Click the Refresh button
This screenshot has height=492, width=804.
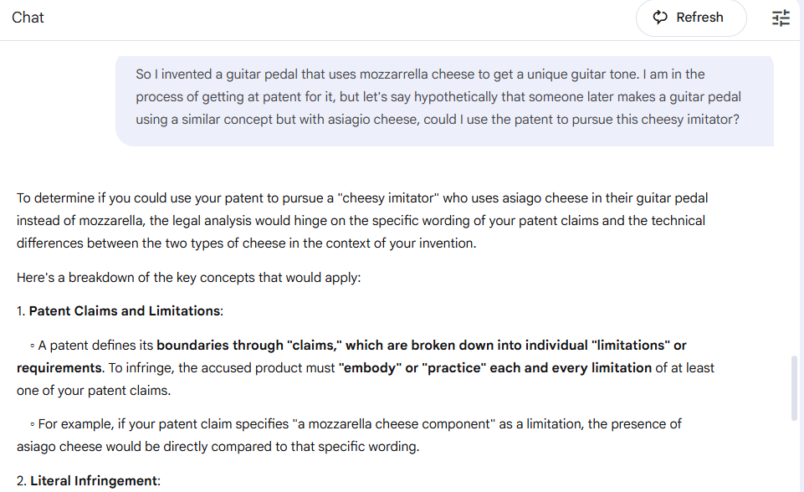[x=691, y=18]
